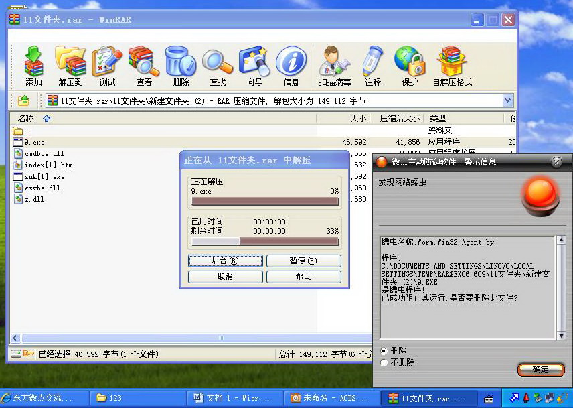Viewport: 573px width, 408px height.
Task: Click the drive icon in status bar
Action: coord(16,354)
